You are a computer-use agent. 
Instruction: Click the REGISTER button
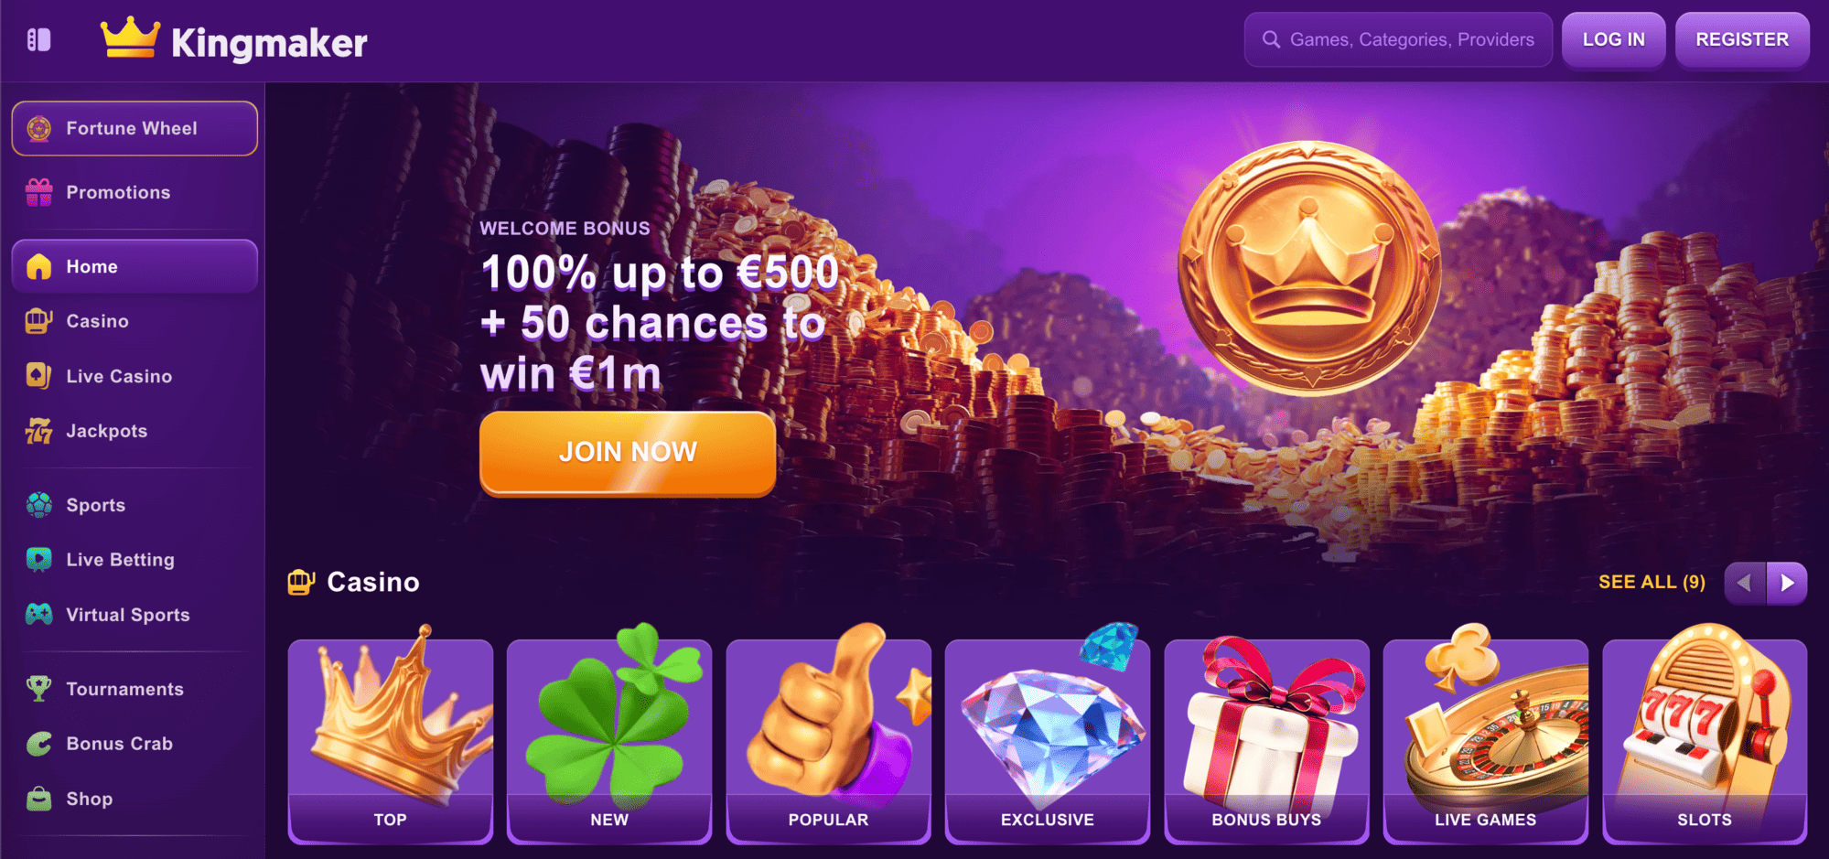pos(1742,40)
